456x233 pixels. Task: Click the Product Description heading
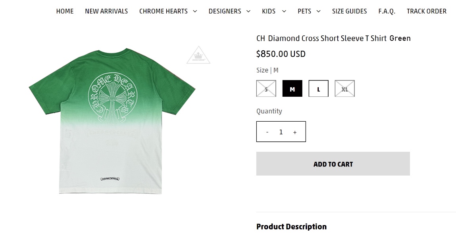(x=291, y=227)
